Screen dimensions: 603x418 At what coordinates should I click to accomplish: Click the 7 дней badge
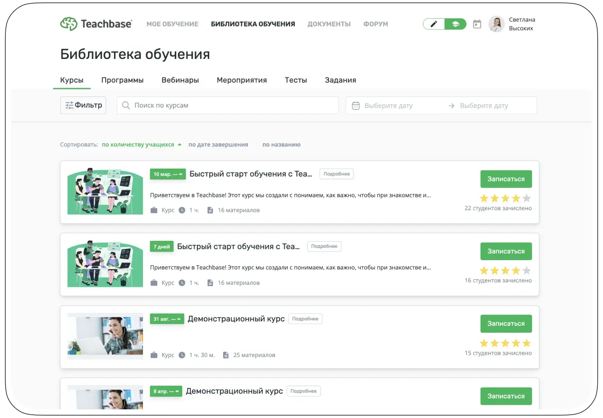[x=162, y=247]
